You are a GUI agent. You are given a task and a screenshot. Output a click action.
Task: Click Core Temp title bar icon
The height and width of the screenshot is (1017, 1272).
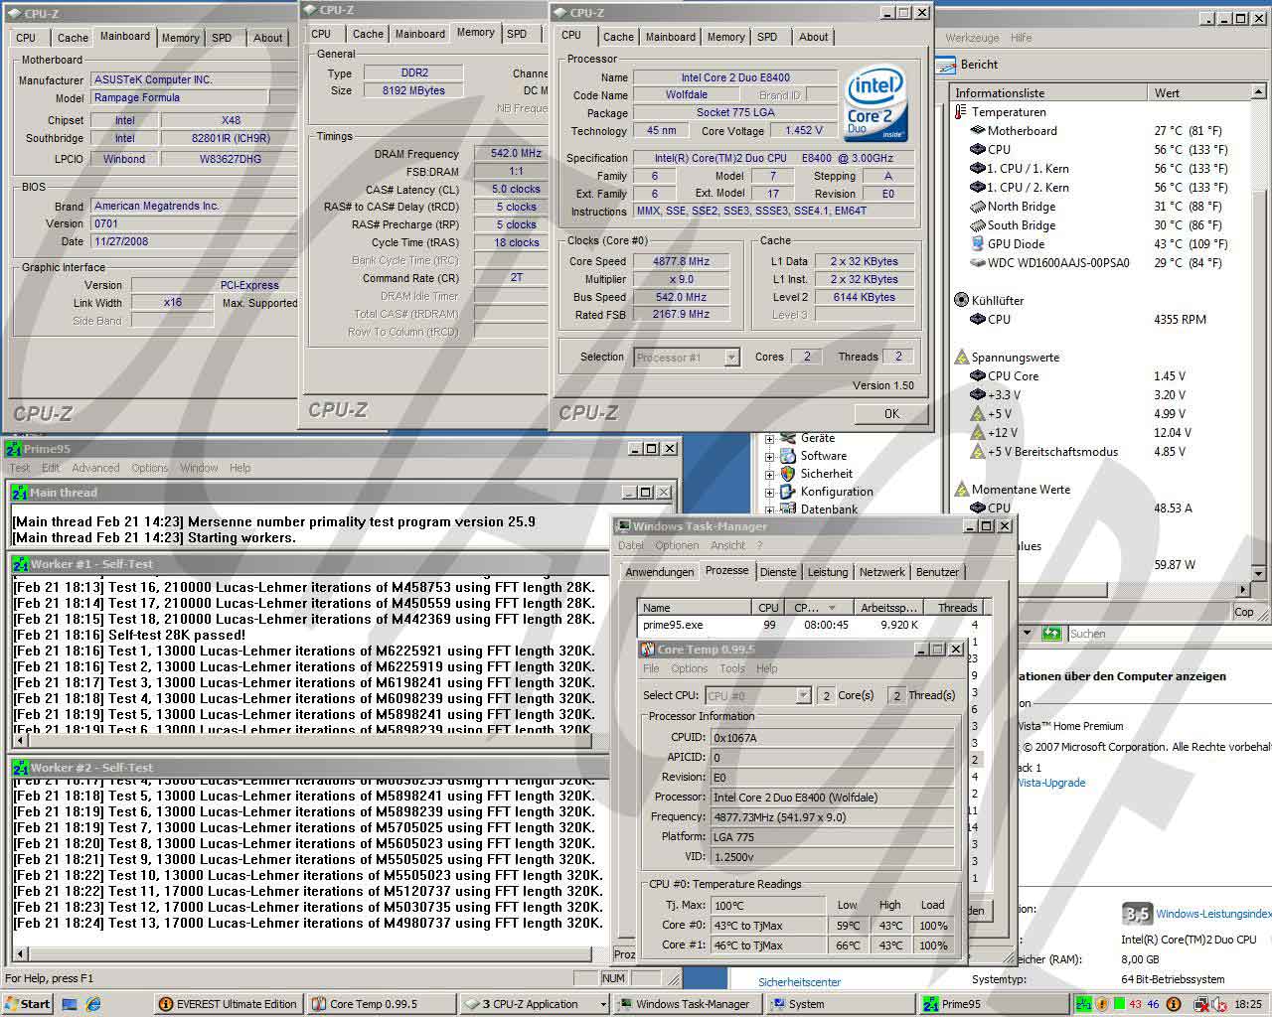(649, 650)
